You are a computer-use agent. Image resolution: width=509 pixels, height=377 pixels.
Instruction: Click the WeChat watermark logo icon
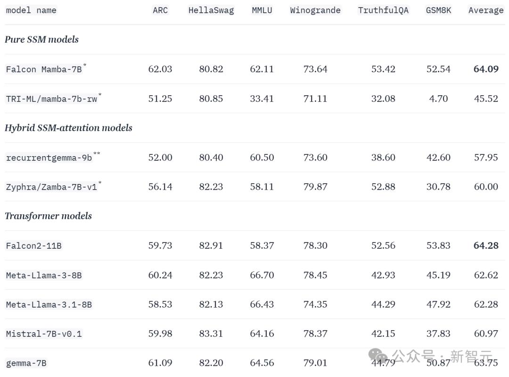[x=378, y=356]
